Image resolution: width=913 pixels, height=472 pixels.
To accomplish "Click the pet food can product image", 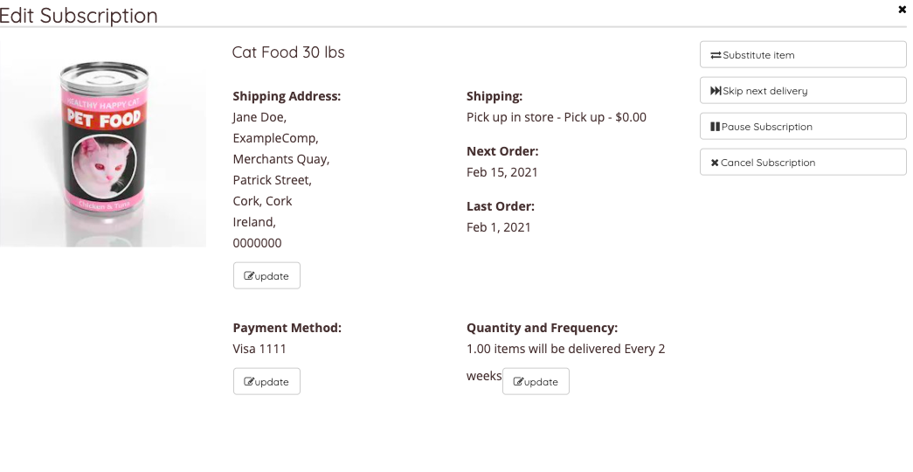I will click(103, 146).
